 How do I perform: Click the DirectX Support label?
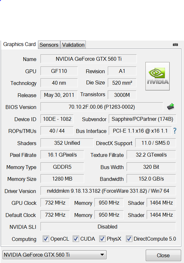(x=114, y=143)
